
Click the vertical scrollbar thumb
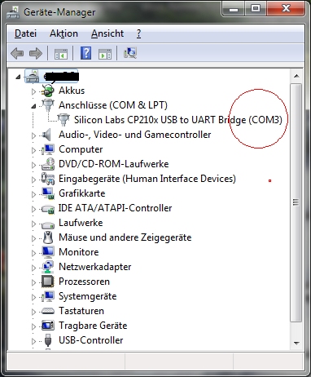click(296, 202)
